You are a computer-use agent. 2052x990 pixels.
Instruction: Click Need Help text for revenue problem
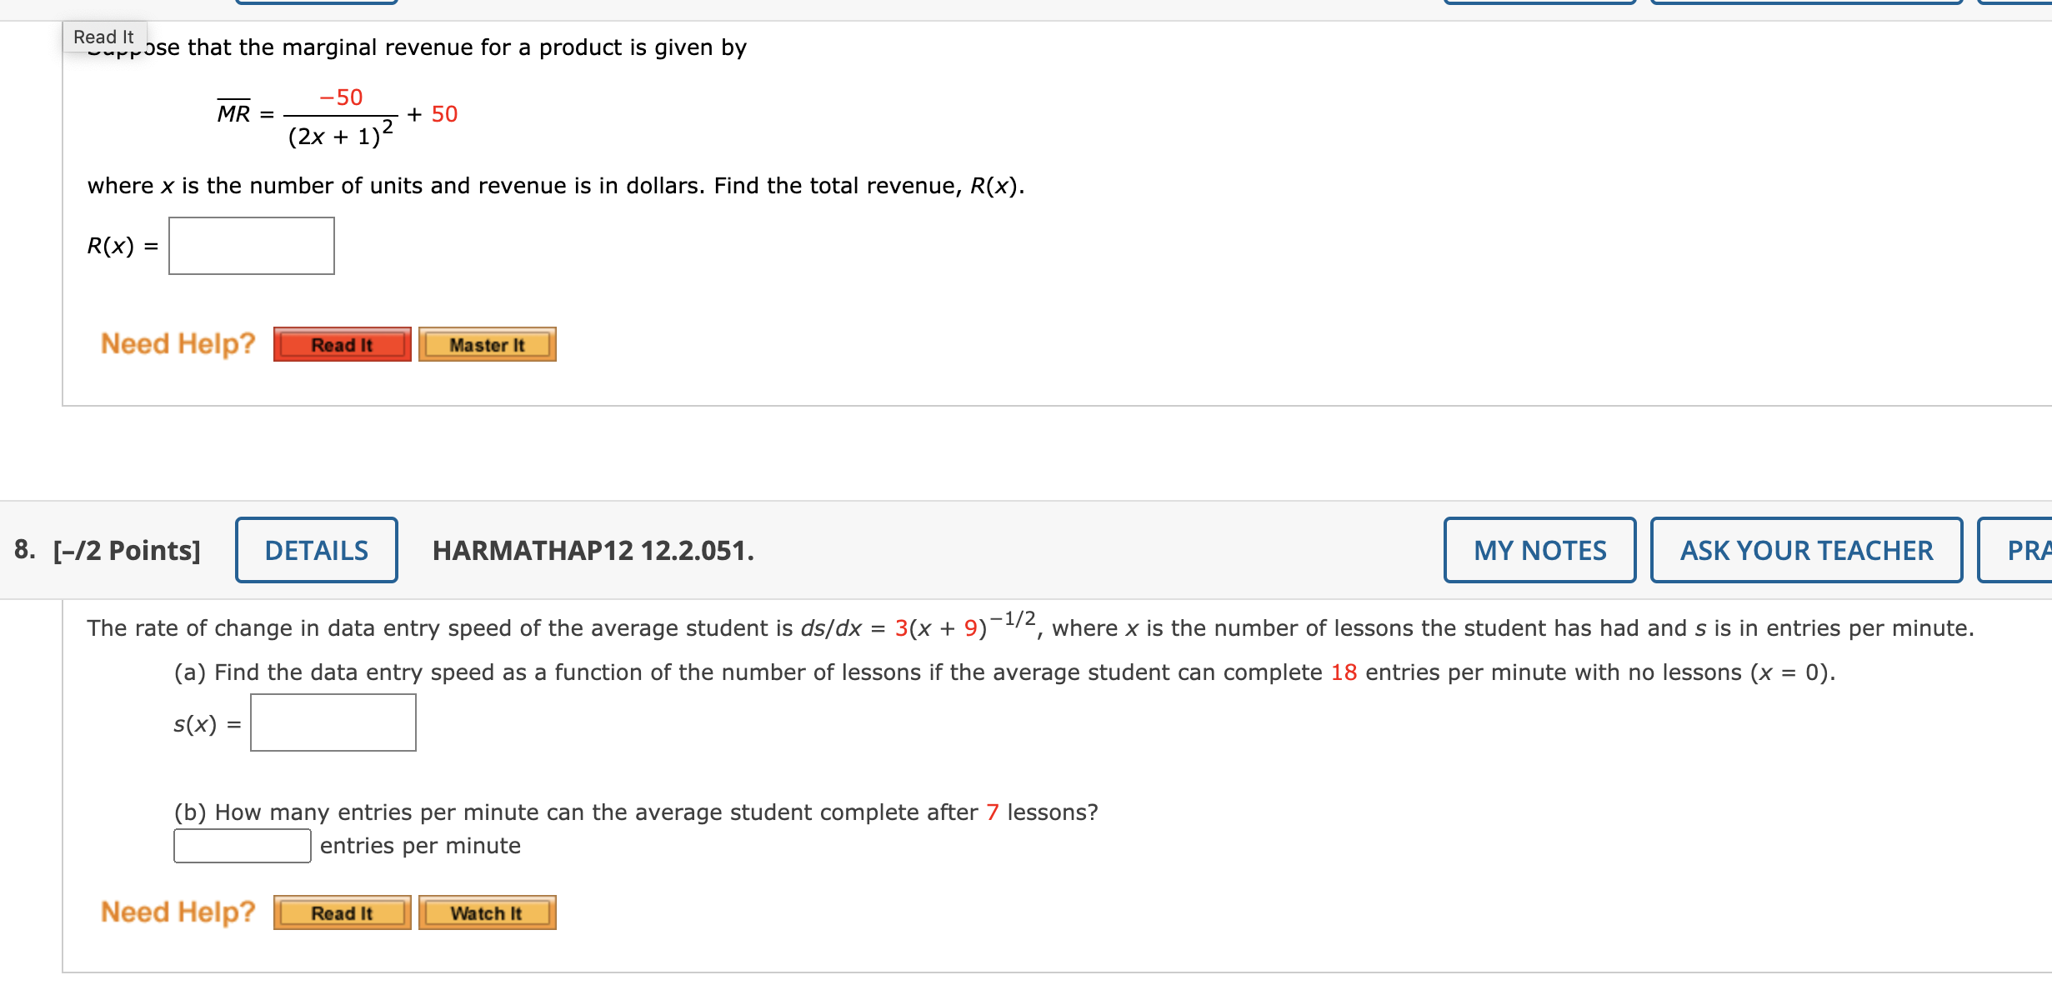(x=177, y=343)
